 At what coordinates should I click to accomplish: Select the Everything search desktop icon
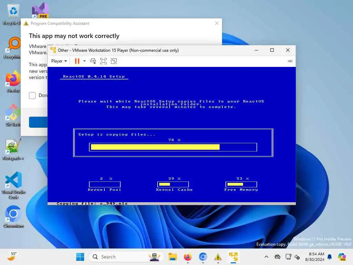coord(12,48)
